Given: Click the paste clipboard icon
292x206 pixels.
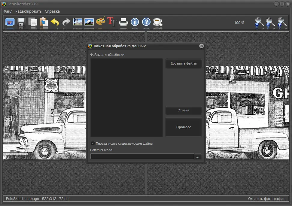Looking at the screenshot, I should pos(44,22).
